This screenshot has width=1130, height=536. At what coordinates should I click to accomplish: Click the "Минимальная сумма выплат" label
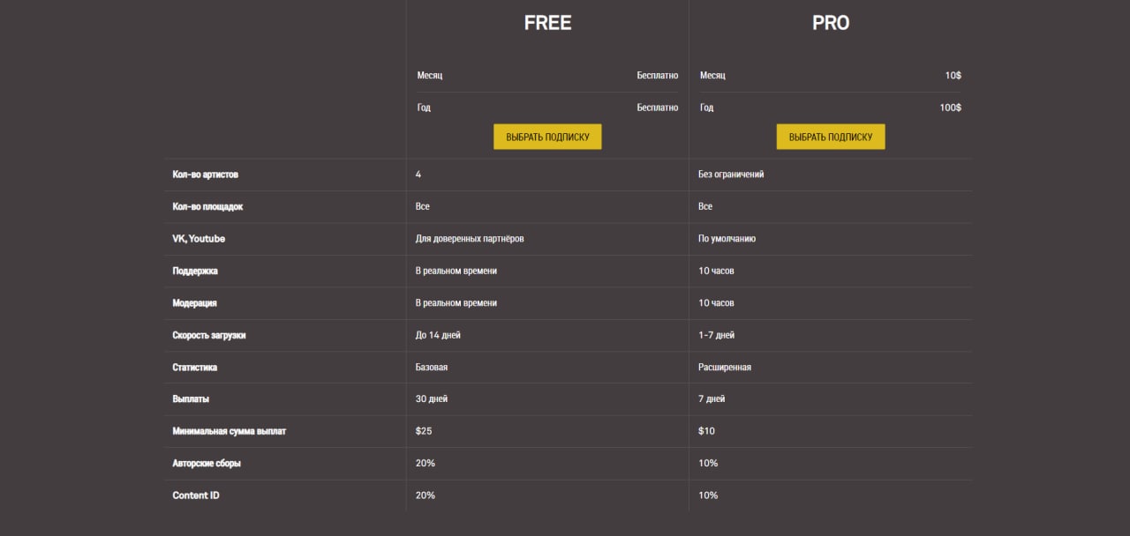[230, 431]
